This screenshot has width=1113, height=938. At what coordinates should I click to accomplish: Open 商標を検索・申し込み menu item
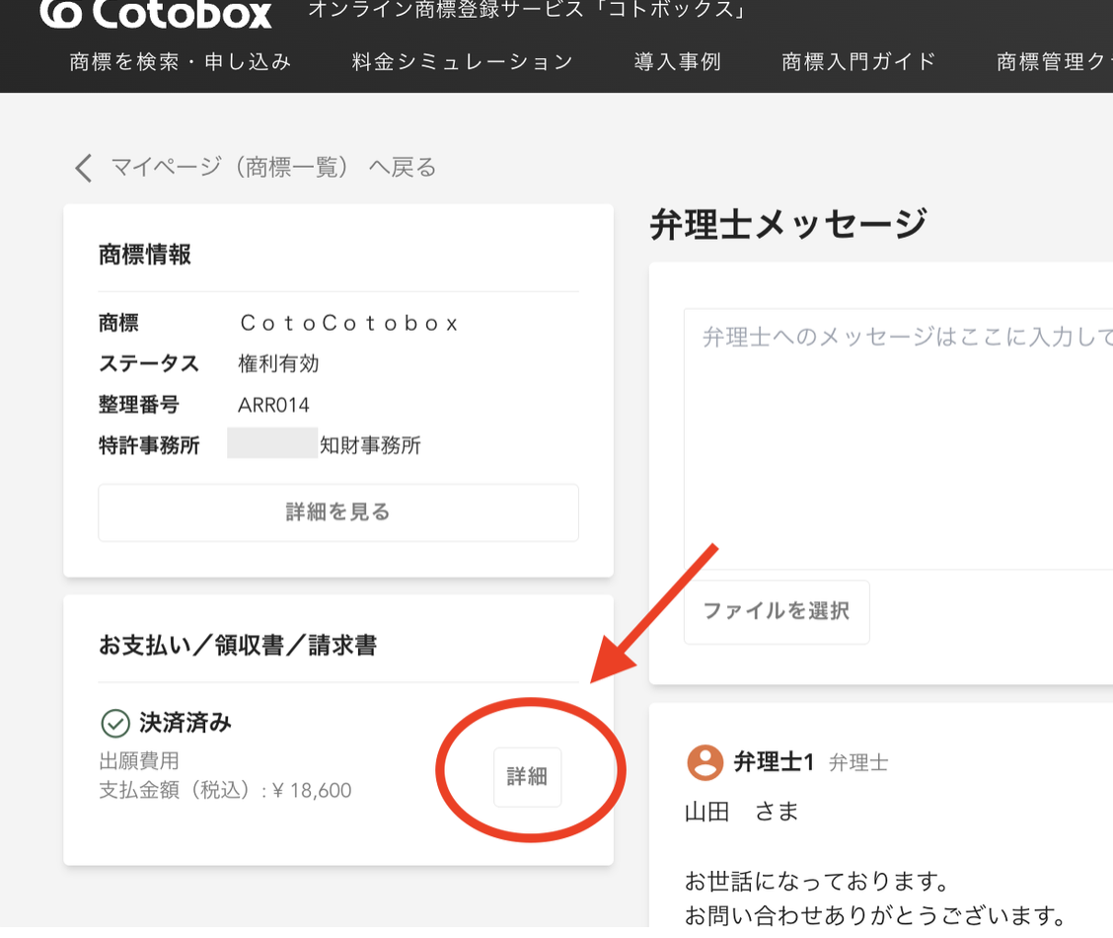pyautogui.click(x=181, y=62)
